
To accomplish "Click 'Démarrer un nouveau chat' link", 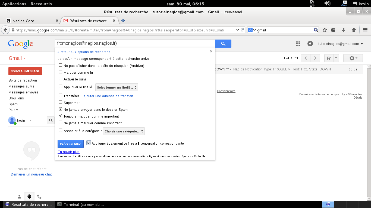I will 31,174.
